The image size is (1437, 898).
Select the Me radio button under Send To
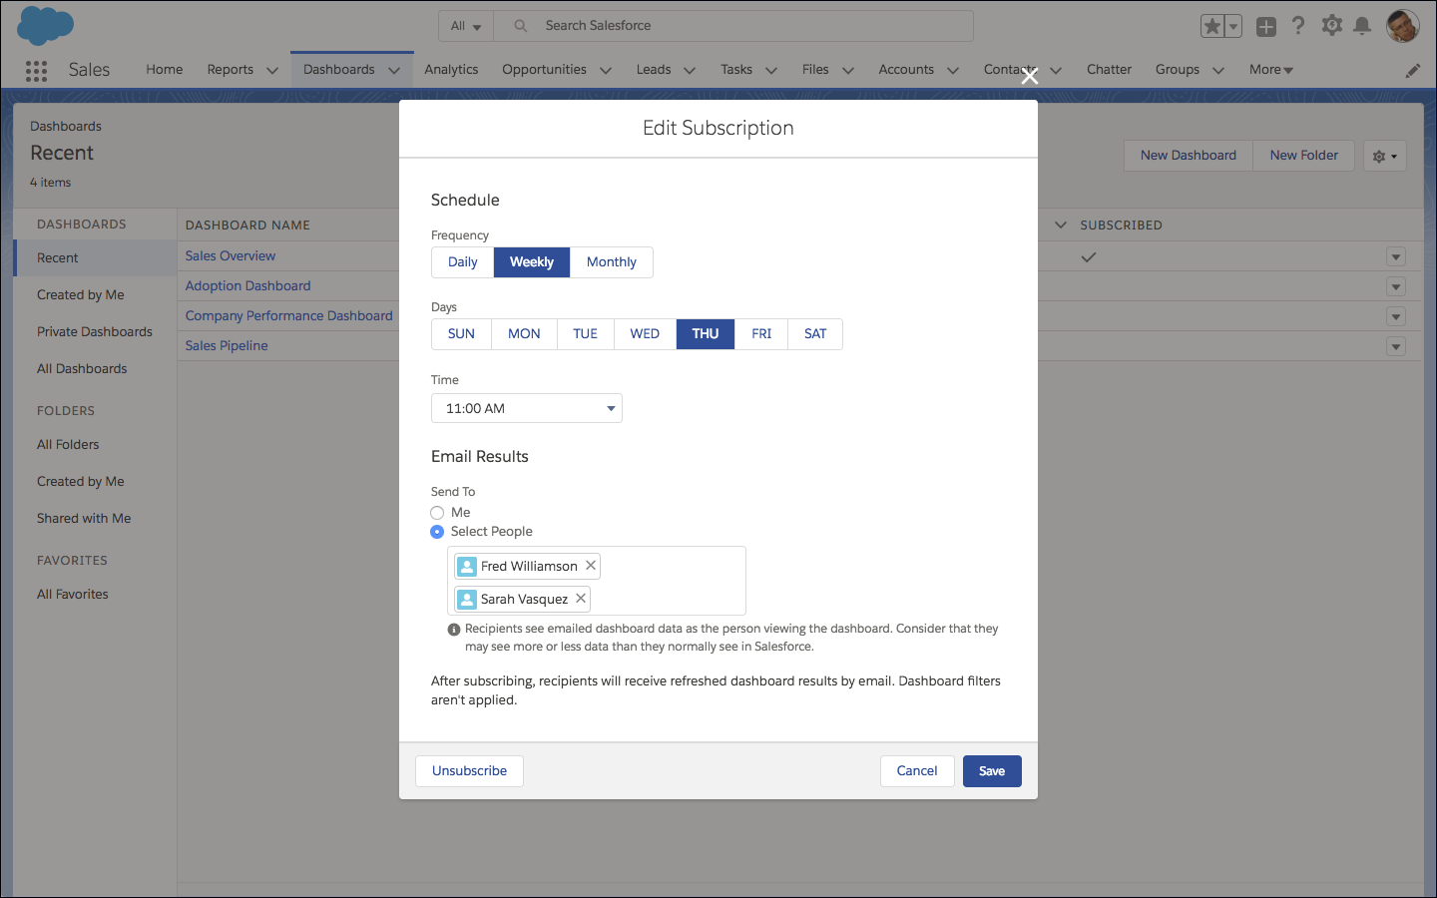436,512
